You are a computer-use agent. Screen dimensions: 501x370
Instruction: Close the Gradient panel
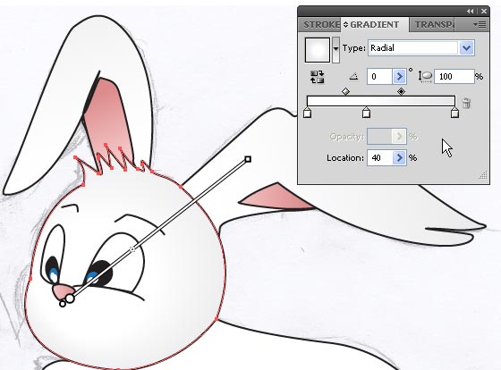(x=484, y=12)
